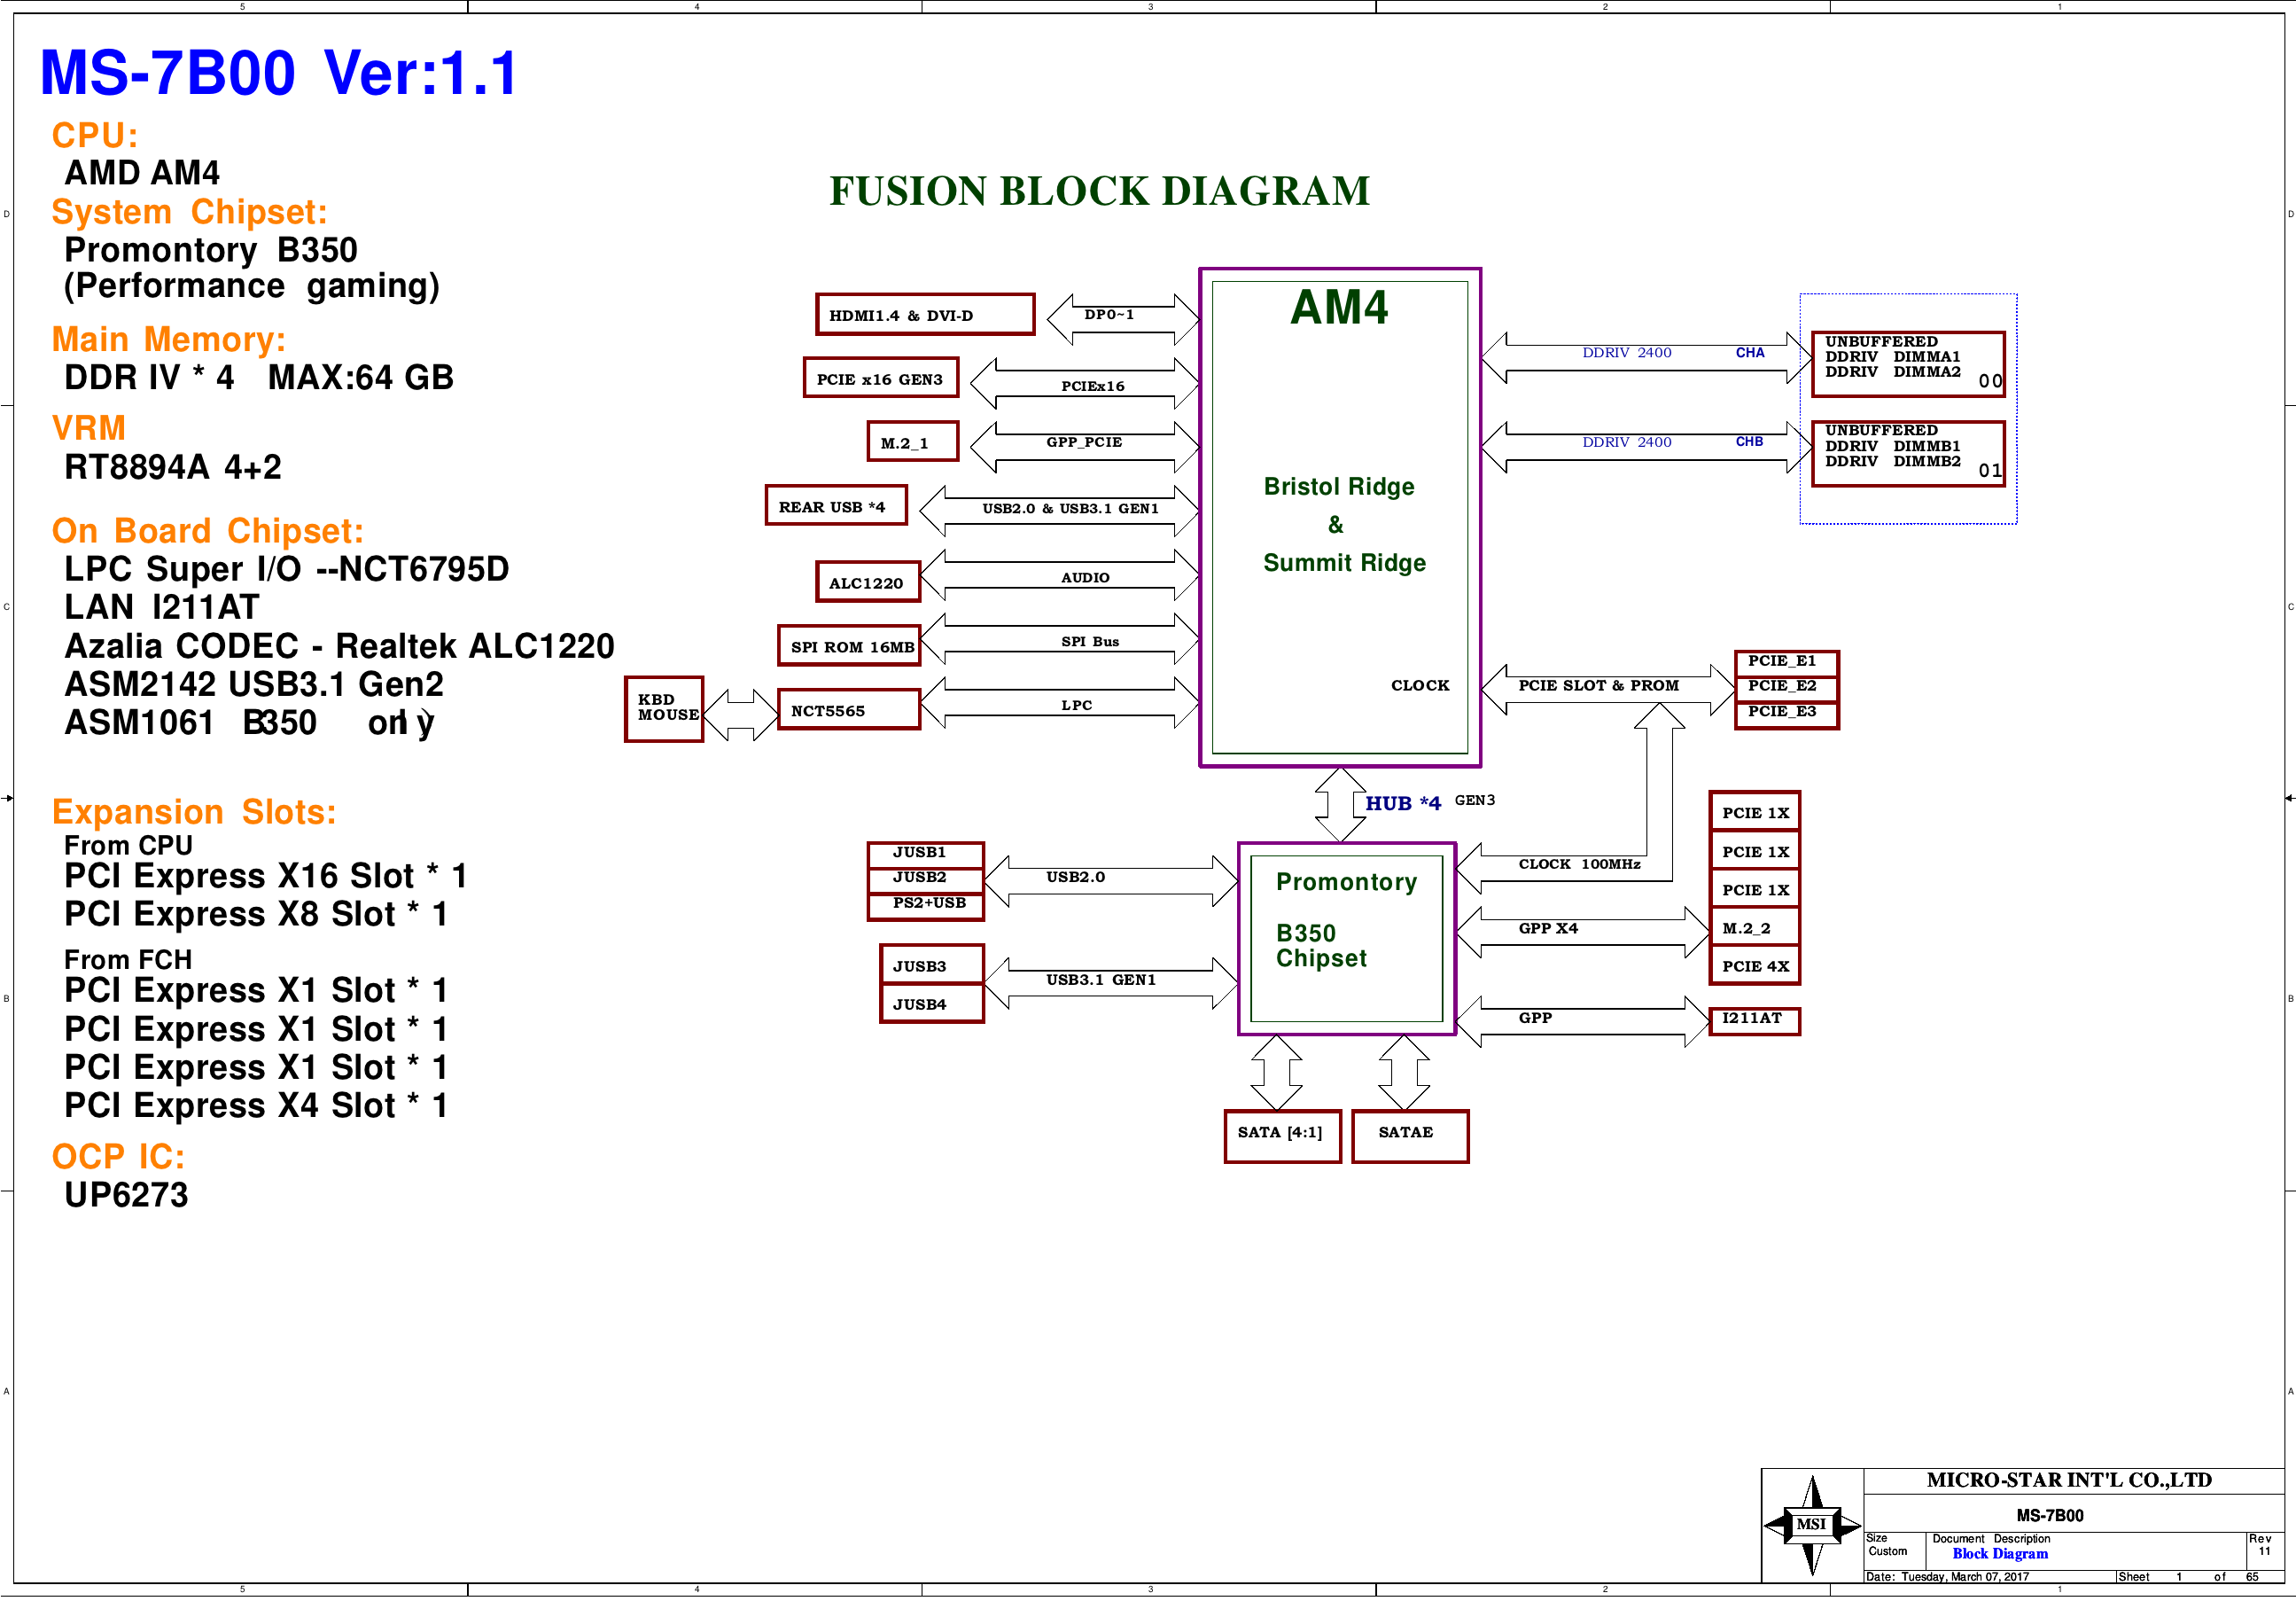Select the KBD MOUSE block

[x=664, y=708]
